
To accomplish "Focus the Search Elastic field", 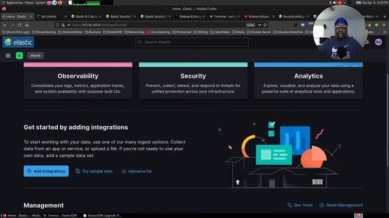I will coord(192,42).
